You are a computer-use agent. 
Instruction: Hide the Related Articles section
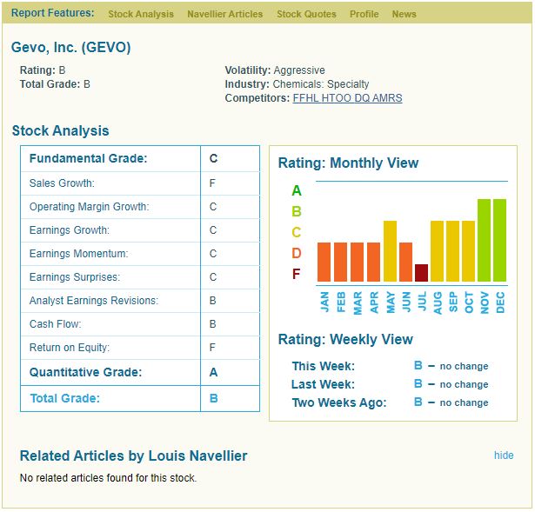pos(504,455)
